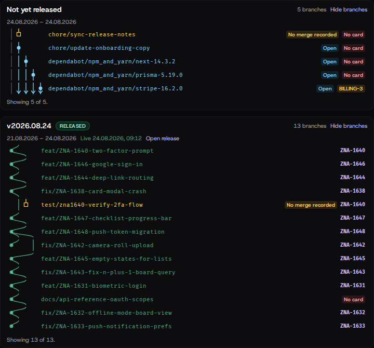Open the ZNA-1642 card link

[353, 245]
